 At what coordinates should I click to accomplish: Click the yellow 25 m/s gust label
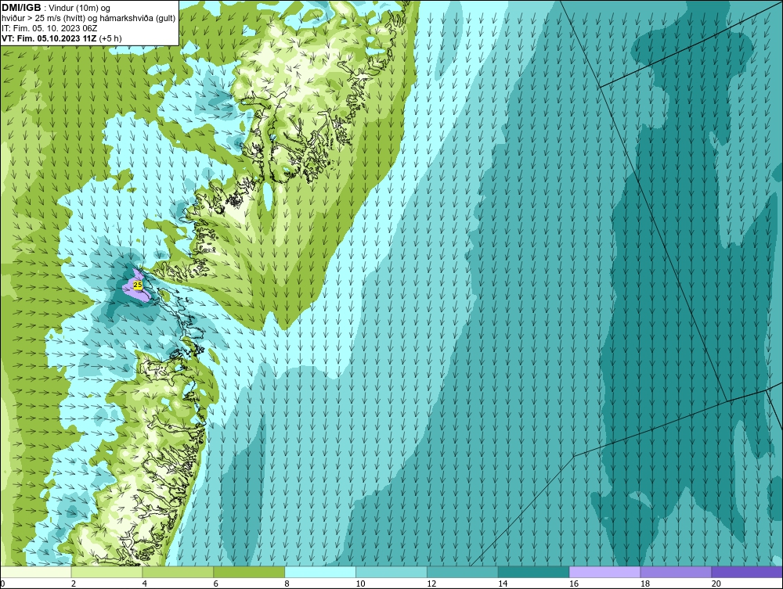(139, 284)
